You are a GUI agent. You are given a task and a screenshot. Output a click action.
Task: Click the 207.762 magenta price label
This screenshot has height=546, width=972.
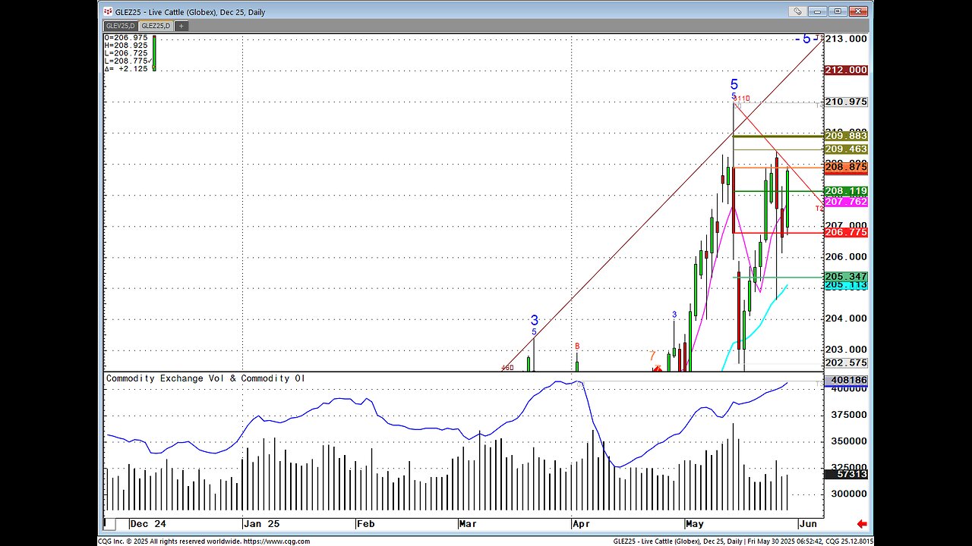tap(846, 202)
